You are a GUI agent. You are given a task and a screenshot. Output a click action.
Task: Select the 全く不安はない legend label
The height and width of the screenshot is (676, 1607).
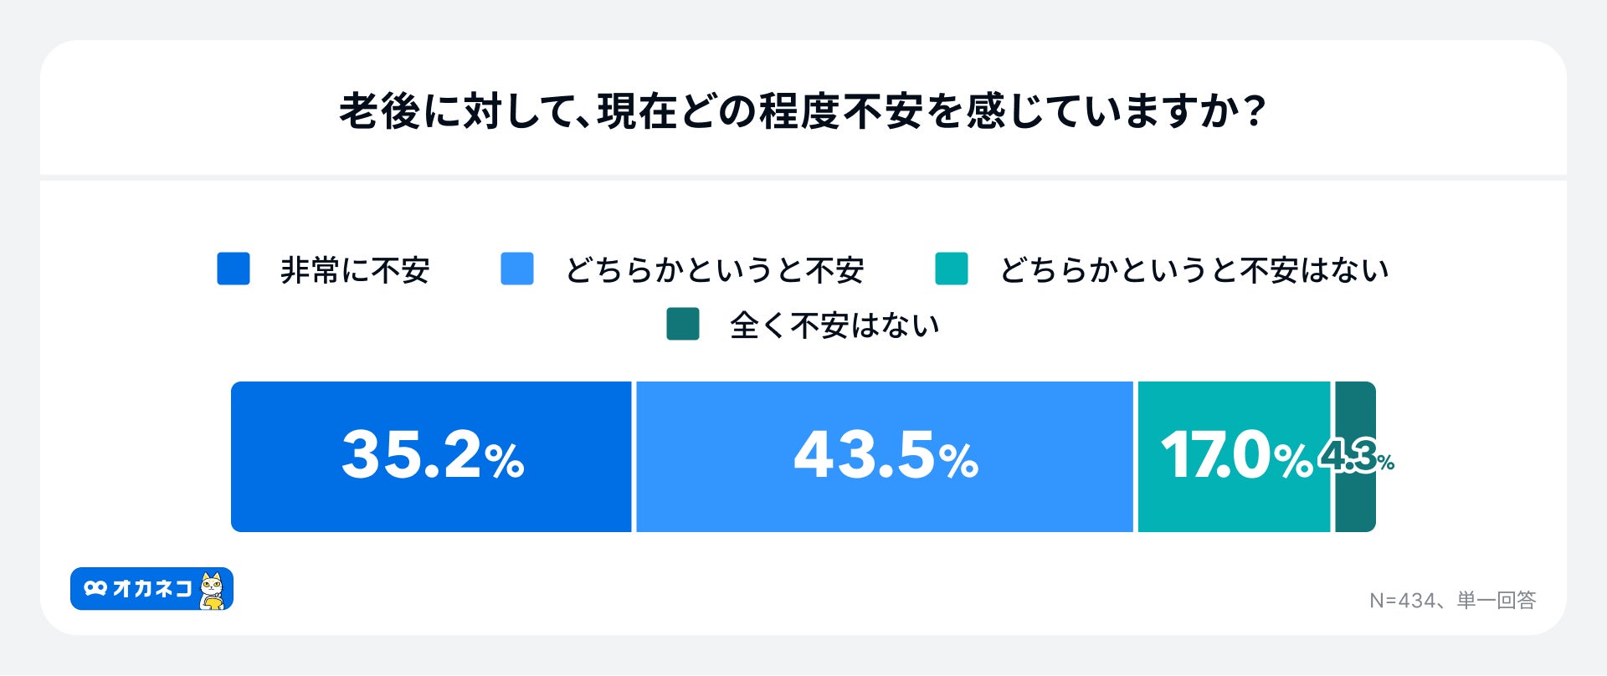pos(834,325)
